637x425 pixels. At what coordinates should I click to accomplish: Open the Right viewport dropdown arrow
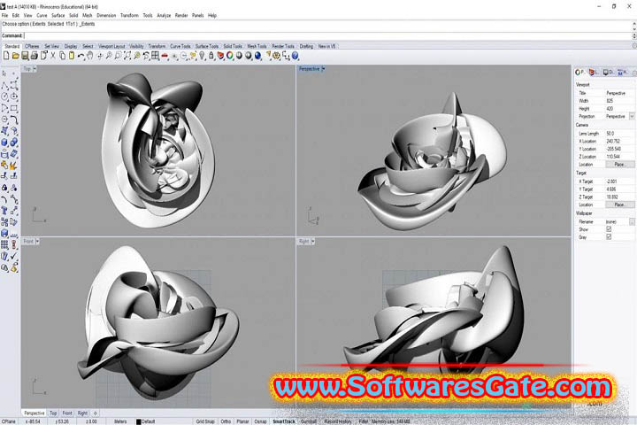pos(313,241)
